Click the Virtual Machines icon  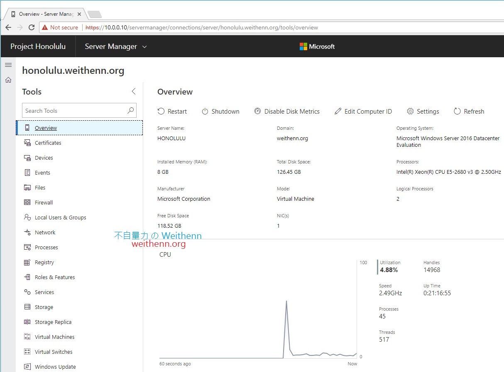[27, 337]
